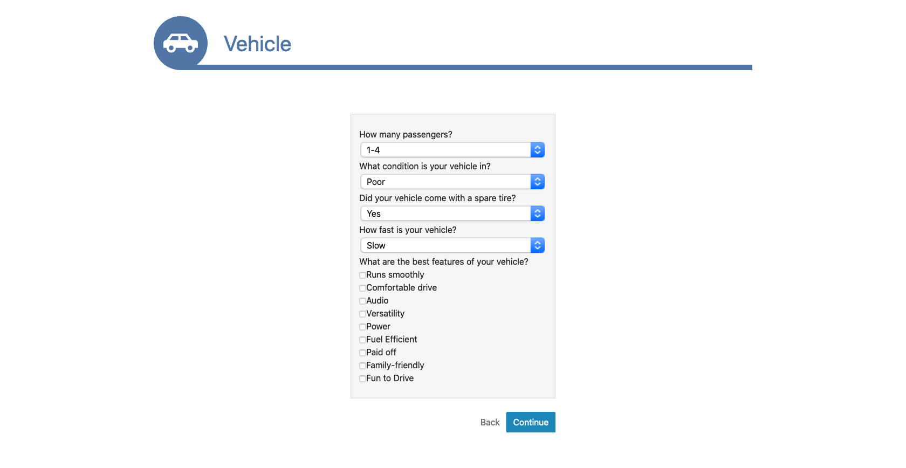Screen dimensions: 906x468
Task: Enable the Family-friendly checkbox
Action: coord(362,366)
